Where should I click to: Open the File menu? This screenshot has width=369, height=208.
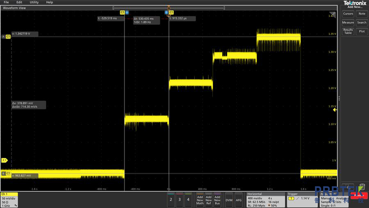(6, 2)
